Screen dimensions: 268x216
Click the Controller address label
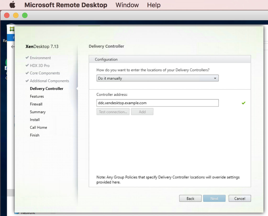point(112,95)
